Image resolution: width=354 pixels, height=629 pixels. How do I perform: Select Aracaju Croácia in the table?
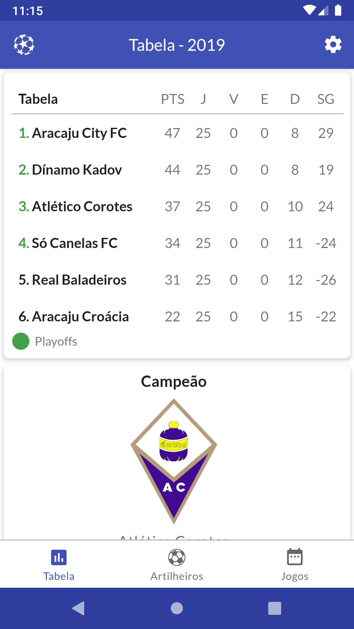pyautogui.click(x=177, y=316)
